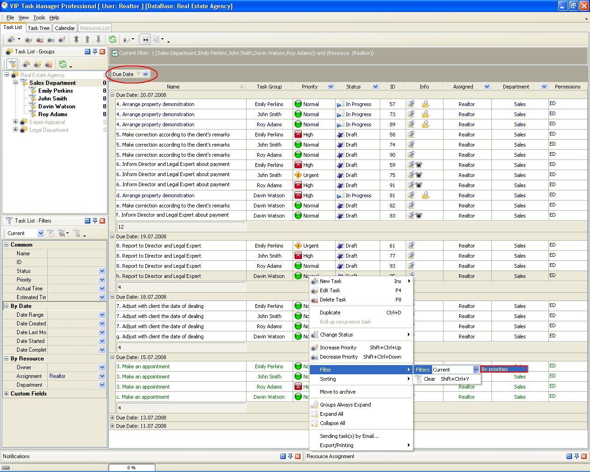Image resolution: width=590 pixels, height=472 pixels.
Task: Click the Name filter input field
Action: [x=77, y=254]
